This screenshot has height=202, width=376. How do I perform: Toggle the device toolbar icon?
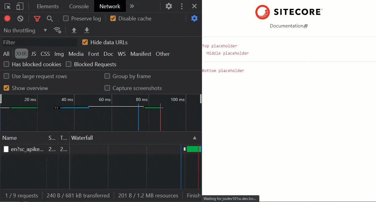(20, 6)
